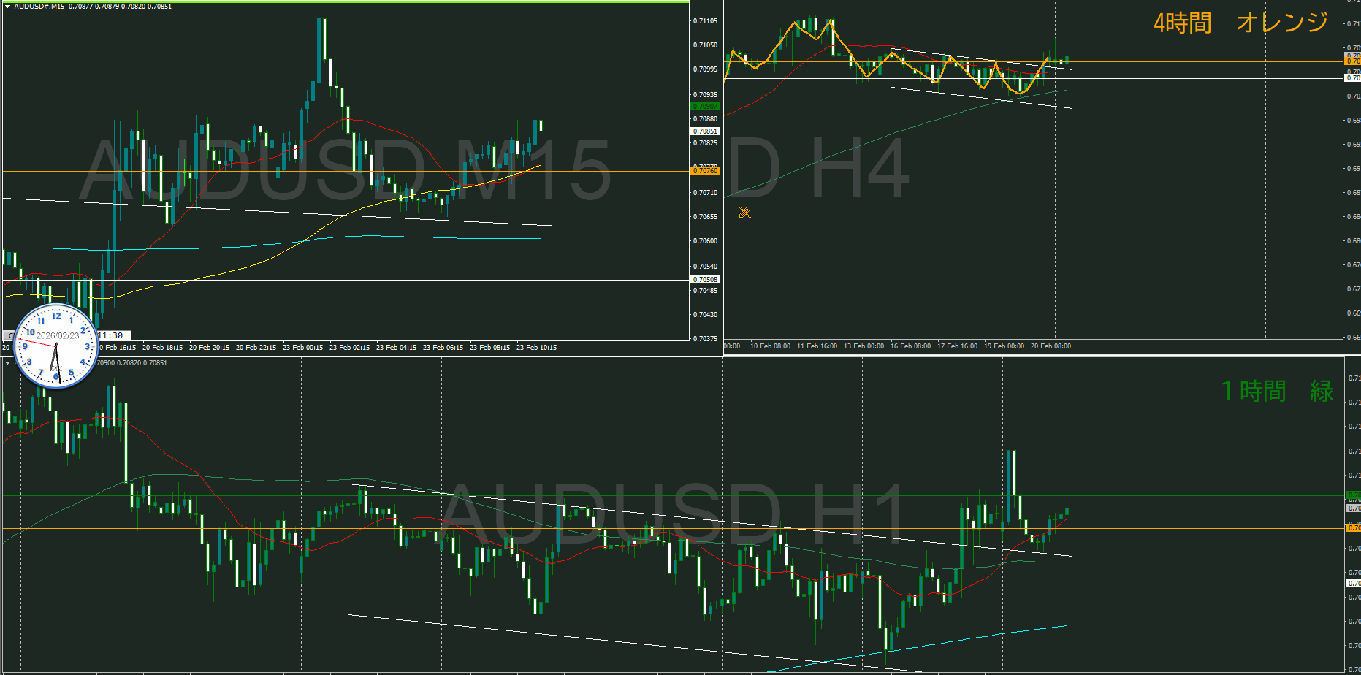Click the gray button behind the clock

9,335
